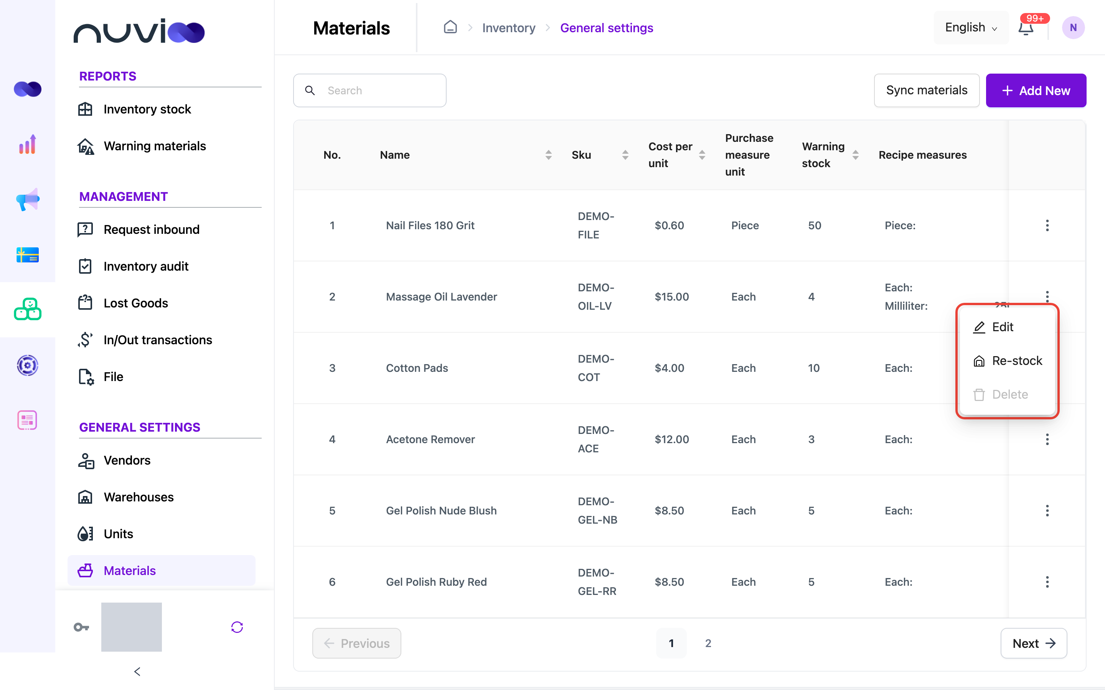1105x690 pixels.
Task: Click the refresh sync icon in the sidebar footer
Action: click(x=237, y=627)
